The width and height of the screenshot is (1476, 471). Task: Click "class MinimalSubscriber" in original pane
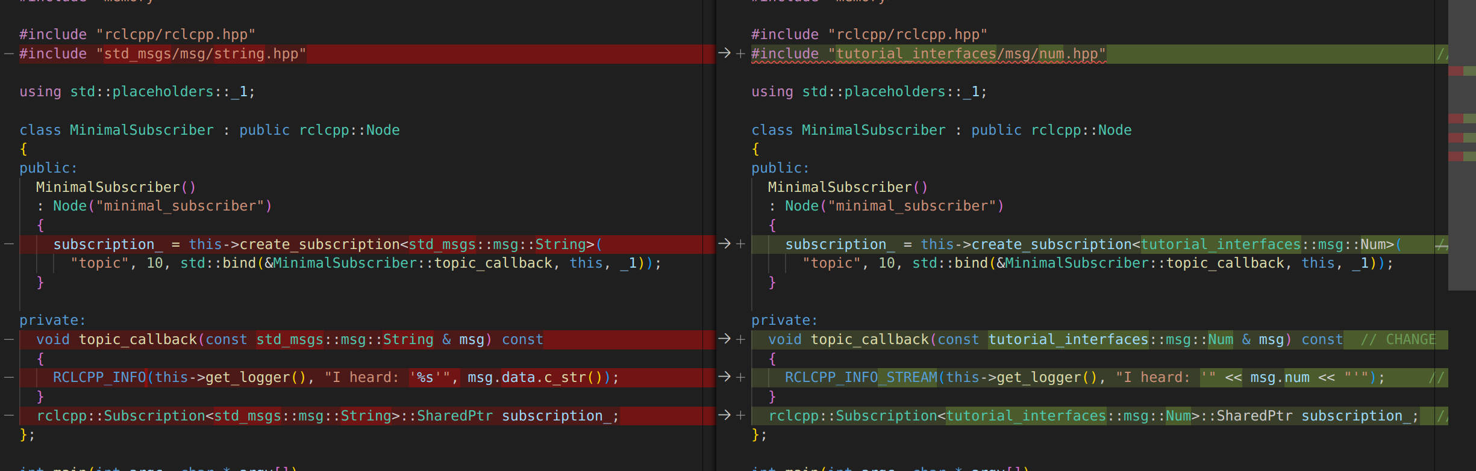coord(116,130)
